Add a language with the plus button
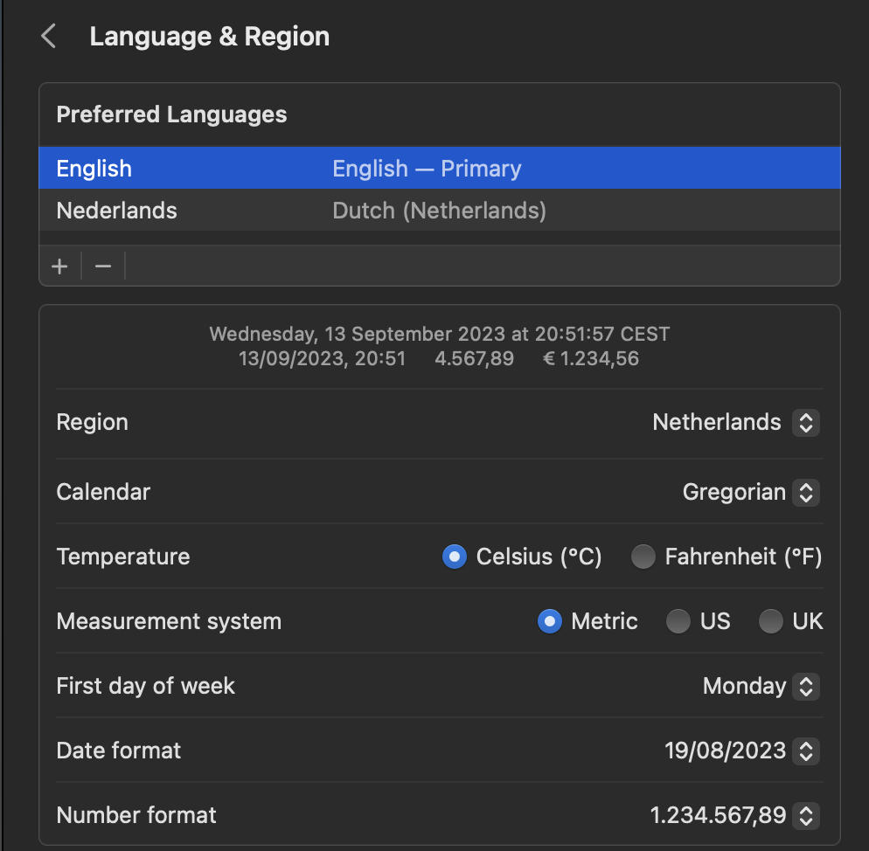The width and height of the screenshot is (869, 851). (x=59, y=266)
